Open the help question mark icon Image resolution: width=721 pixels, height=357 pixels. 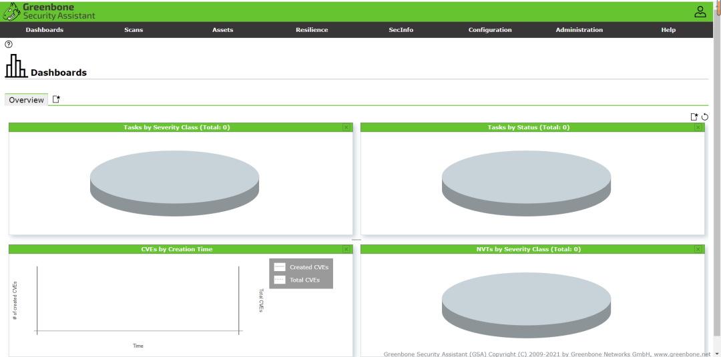[x=8, y=45]
